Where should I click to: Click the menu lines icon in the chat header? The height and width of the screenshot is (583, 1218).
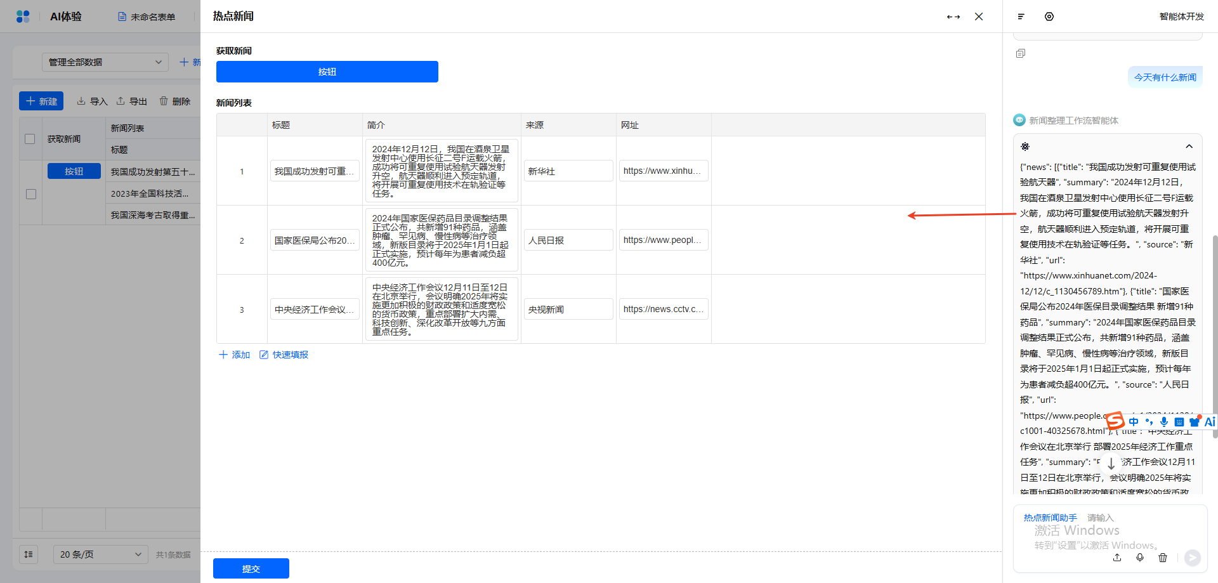click(x=1021, y=16)
